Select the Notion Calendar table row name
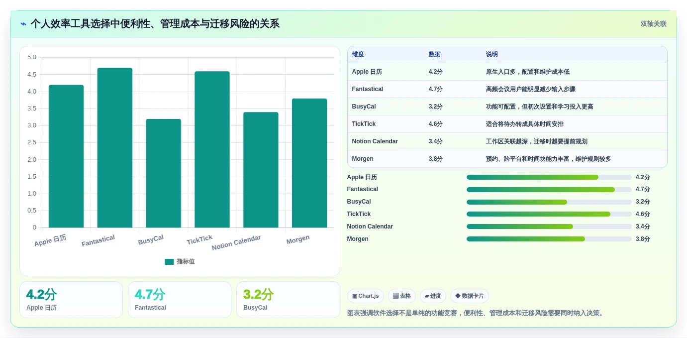The image size is (687, 338). pos(375,141)
